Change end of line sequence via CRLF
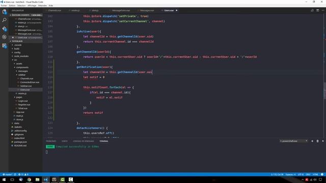Image resolution: width=326 pixels, height=183 pixels. [308, 174]
